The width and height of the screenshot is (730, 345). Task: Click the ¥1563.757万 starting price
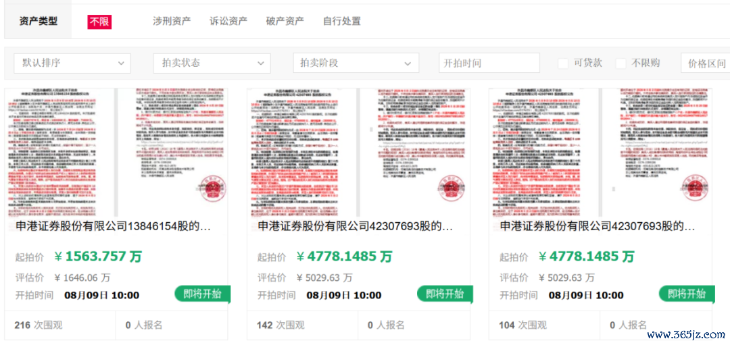point(98,256)
